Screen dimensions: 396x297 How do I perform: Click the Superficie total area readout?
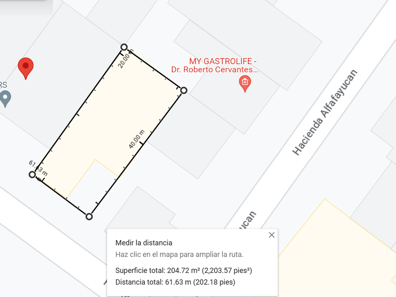click(x=184, y=271)
